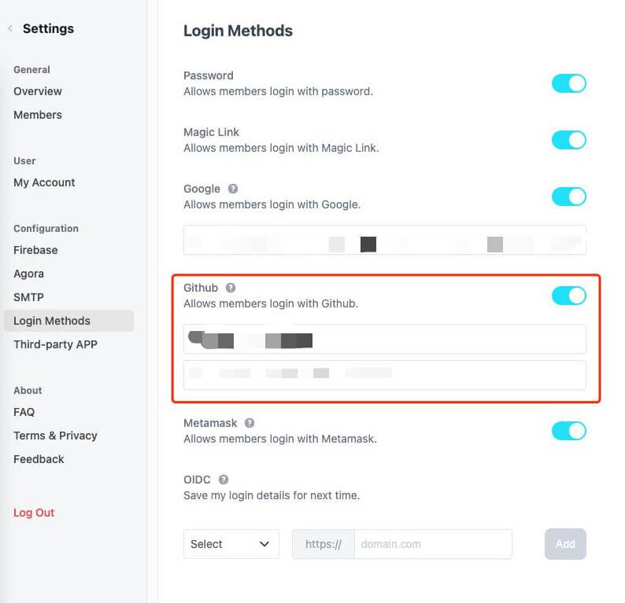Click the help icon next to Github
The image size is (625, 603).
(231, 288)
